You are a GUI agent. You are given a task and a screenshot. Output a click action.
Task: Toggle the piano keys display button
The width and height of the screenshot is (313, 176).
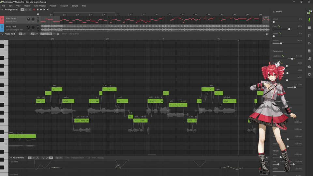58,34
